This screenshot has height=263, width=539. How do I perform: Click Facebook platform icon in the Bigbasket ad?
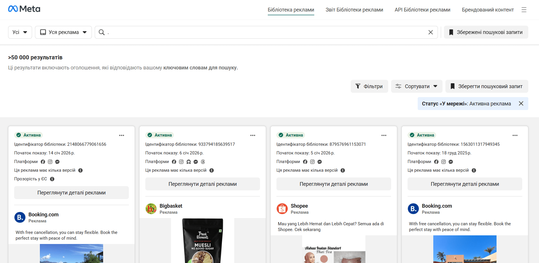tap(174, 162)
